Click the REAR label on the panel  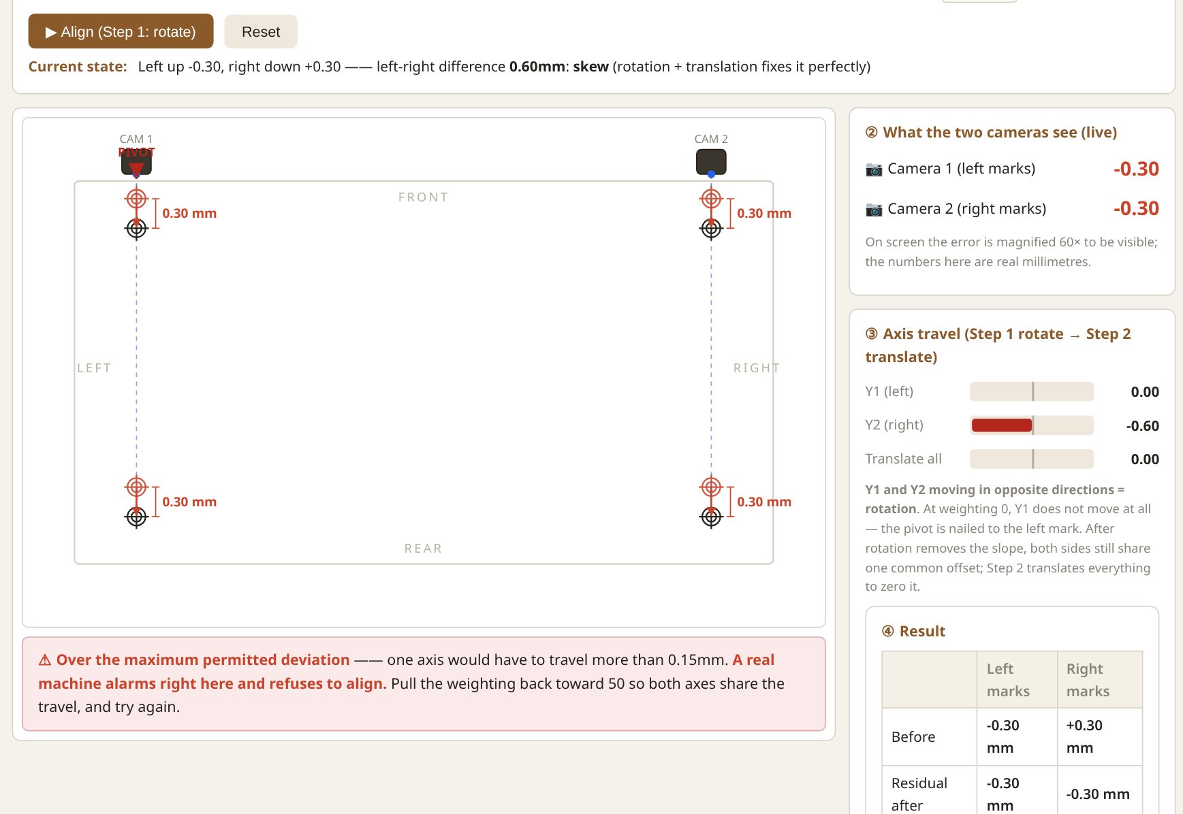coord(423,549)
